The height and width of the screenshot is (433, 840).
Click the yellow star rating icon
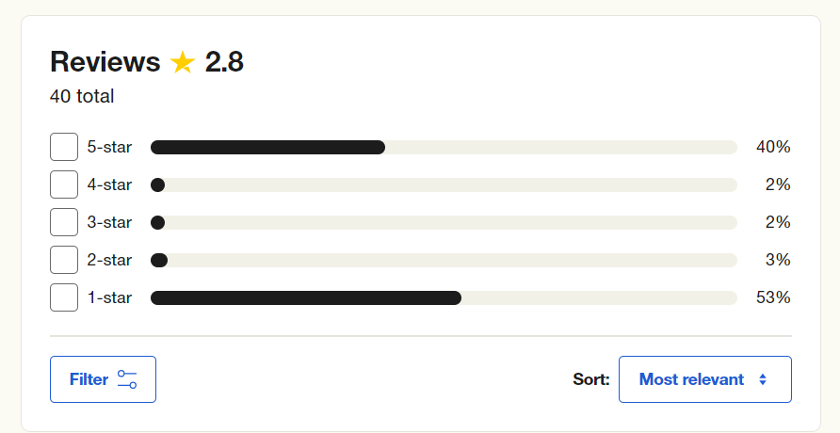click(183, 62)
